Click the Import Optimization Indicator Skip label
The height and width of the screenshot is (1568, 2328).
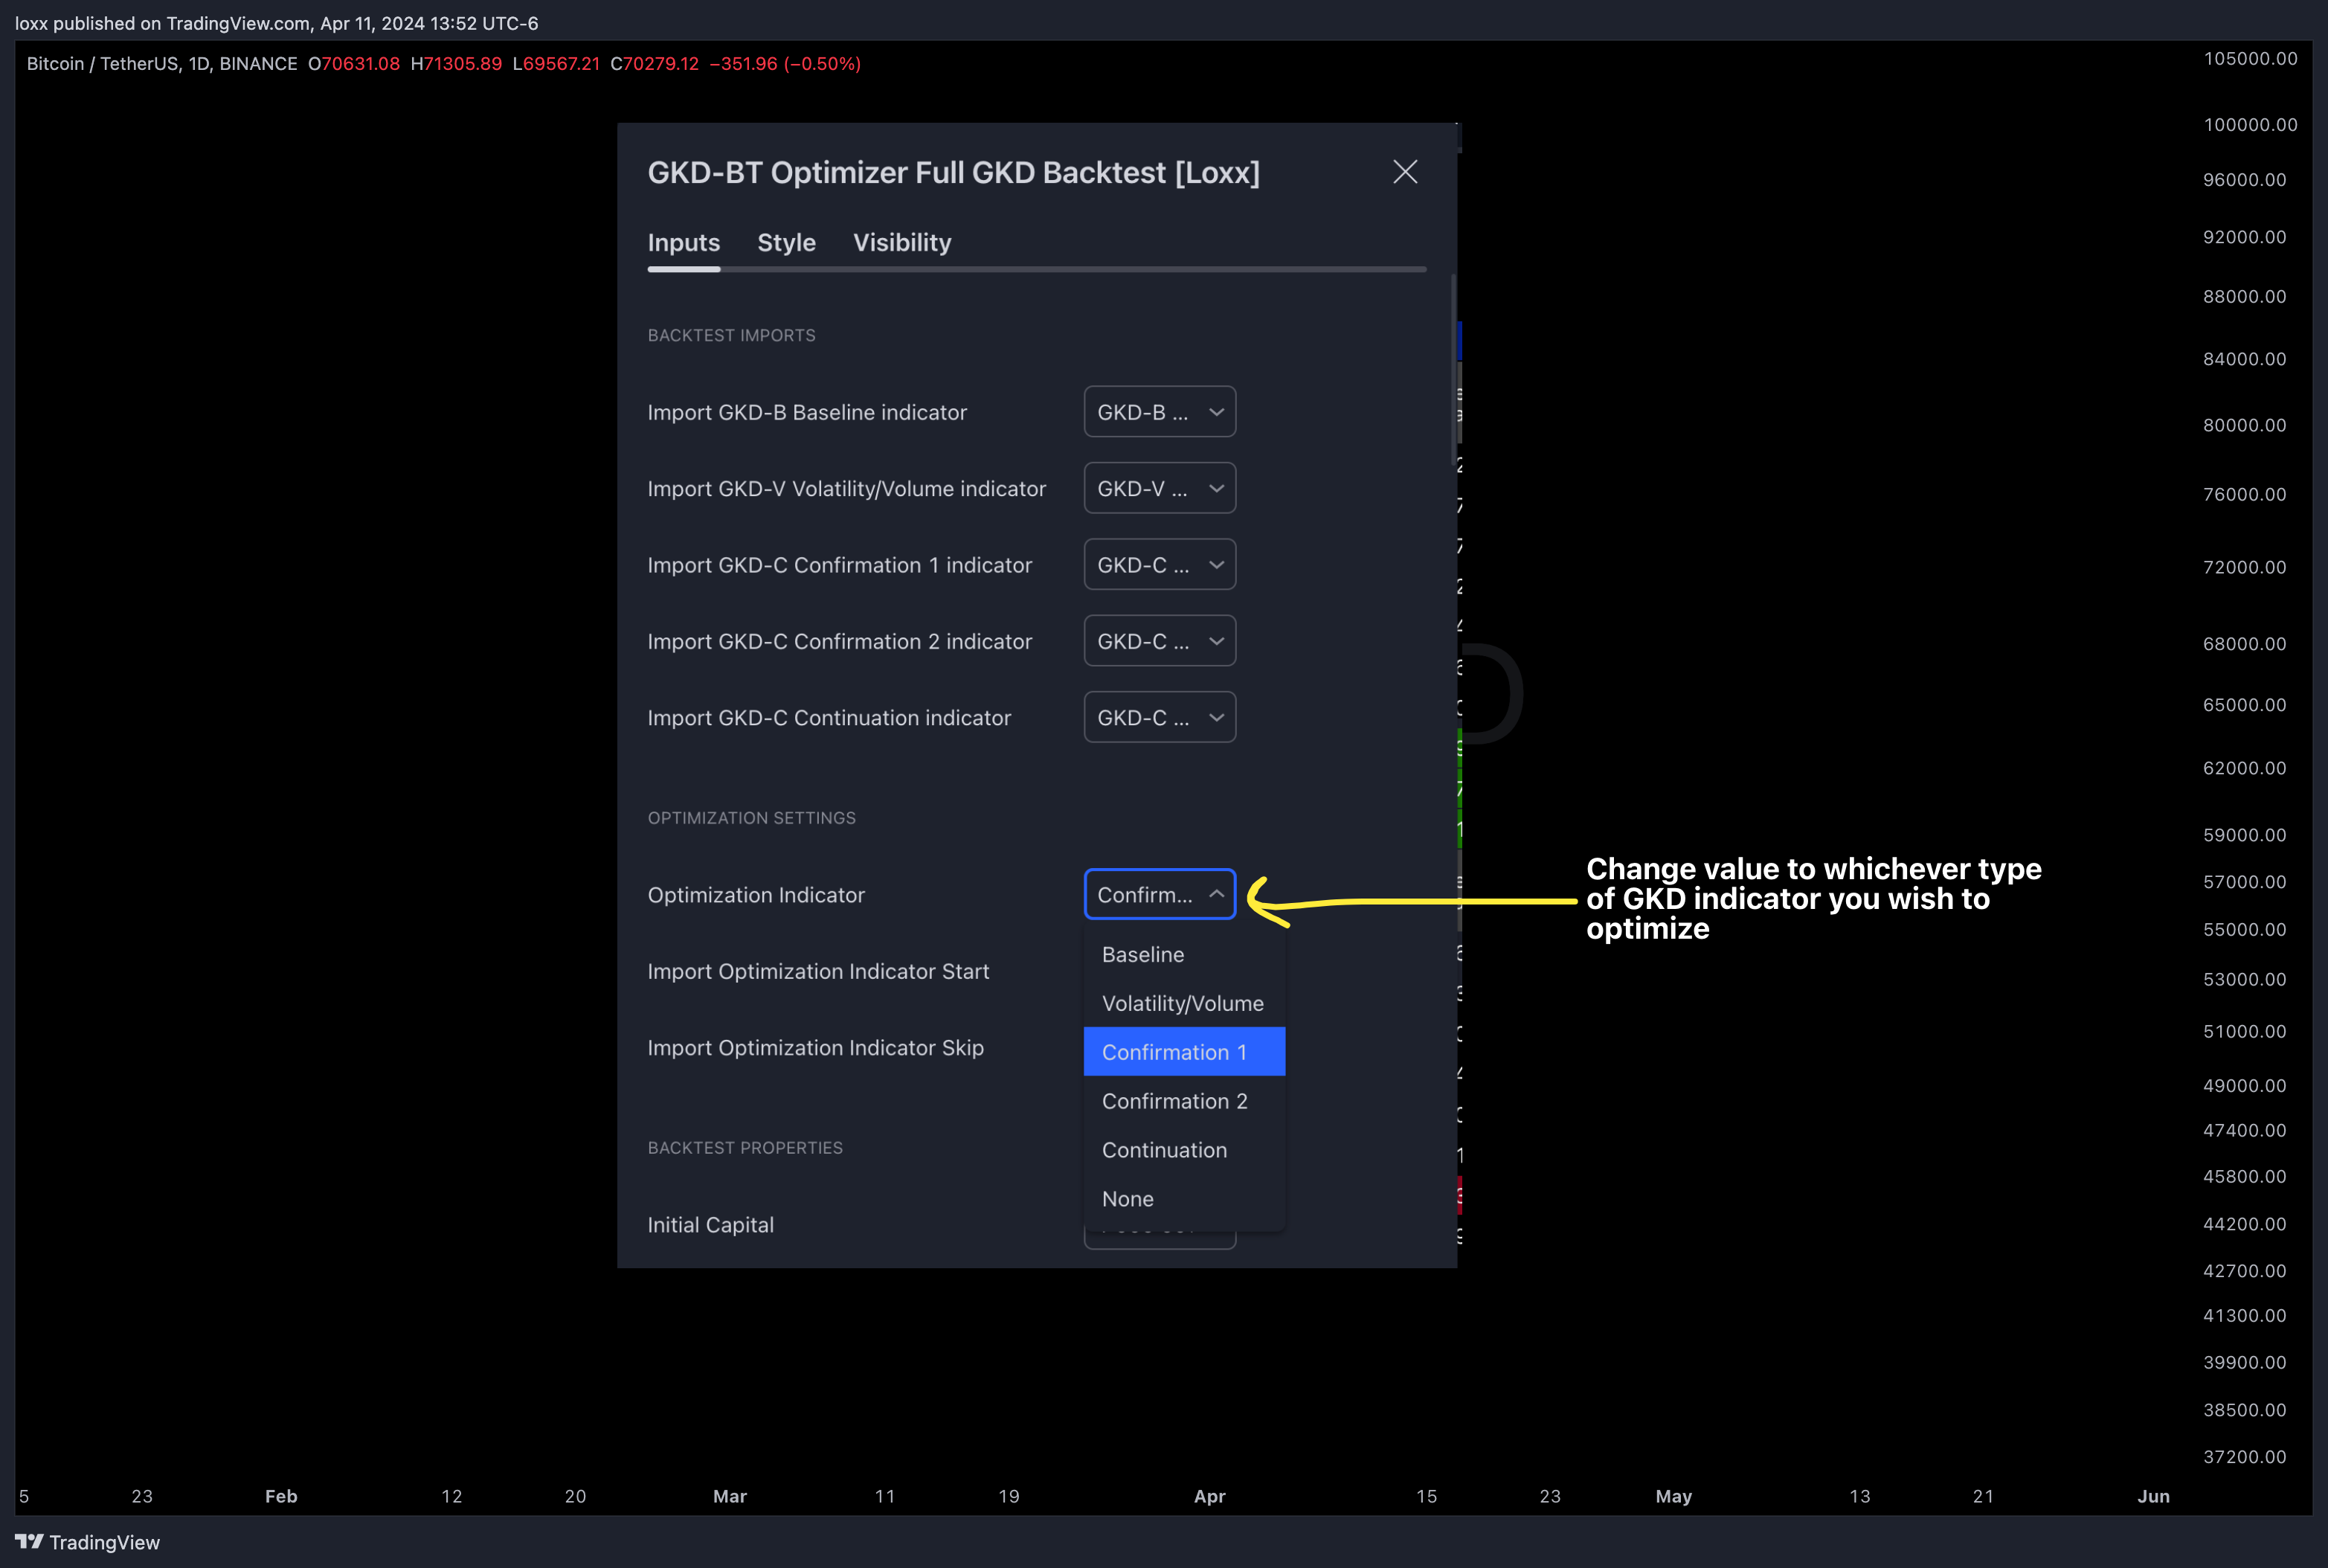click(815, 1047)
